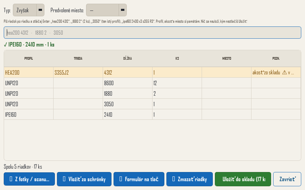Viewport: 305px width, 190px height.
Task: Click the MIESTO column header
Action: pos(227,58)
